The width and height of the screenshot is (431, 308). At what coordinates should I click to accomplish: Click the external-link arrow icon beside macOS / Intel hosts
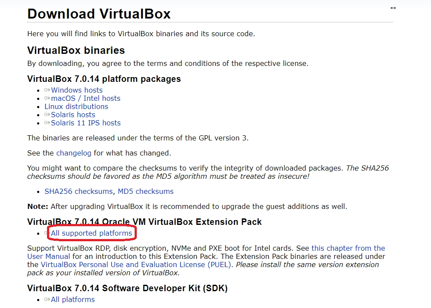47,98
